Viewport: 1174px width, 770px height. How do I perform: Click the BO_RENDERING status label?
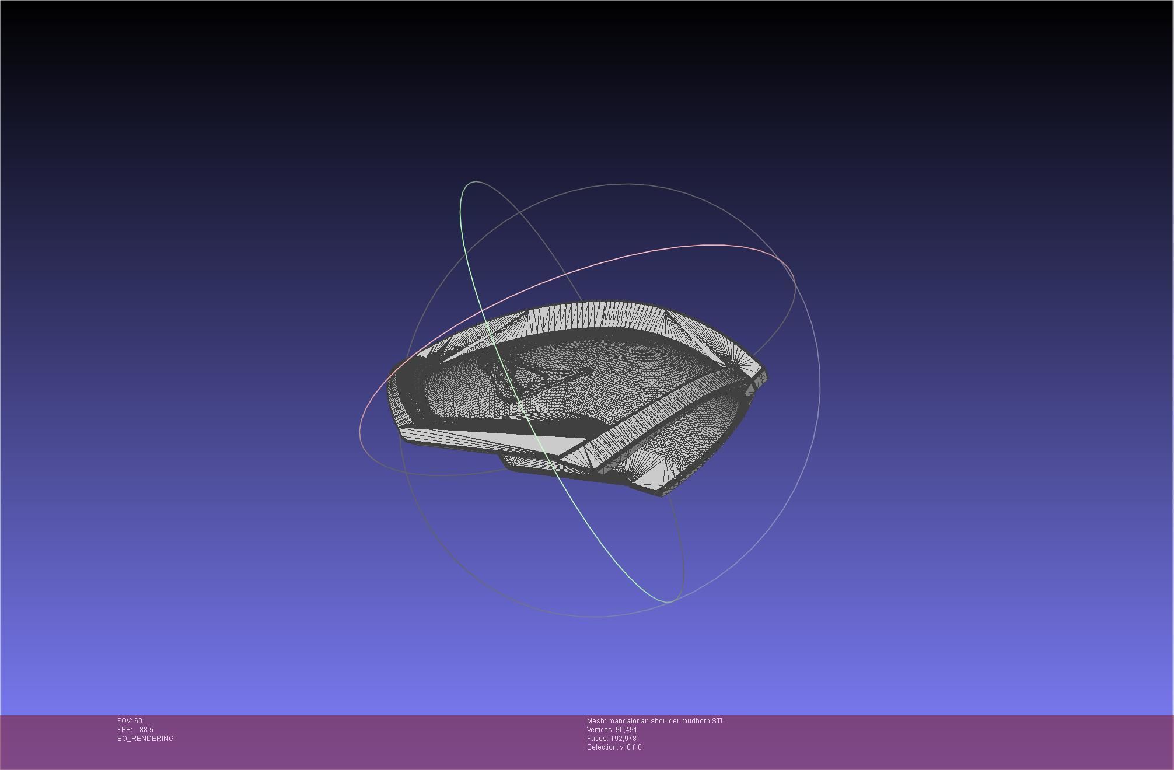coord(145,738)
